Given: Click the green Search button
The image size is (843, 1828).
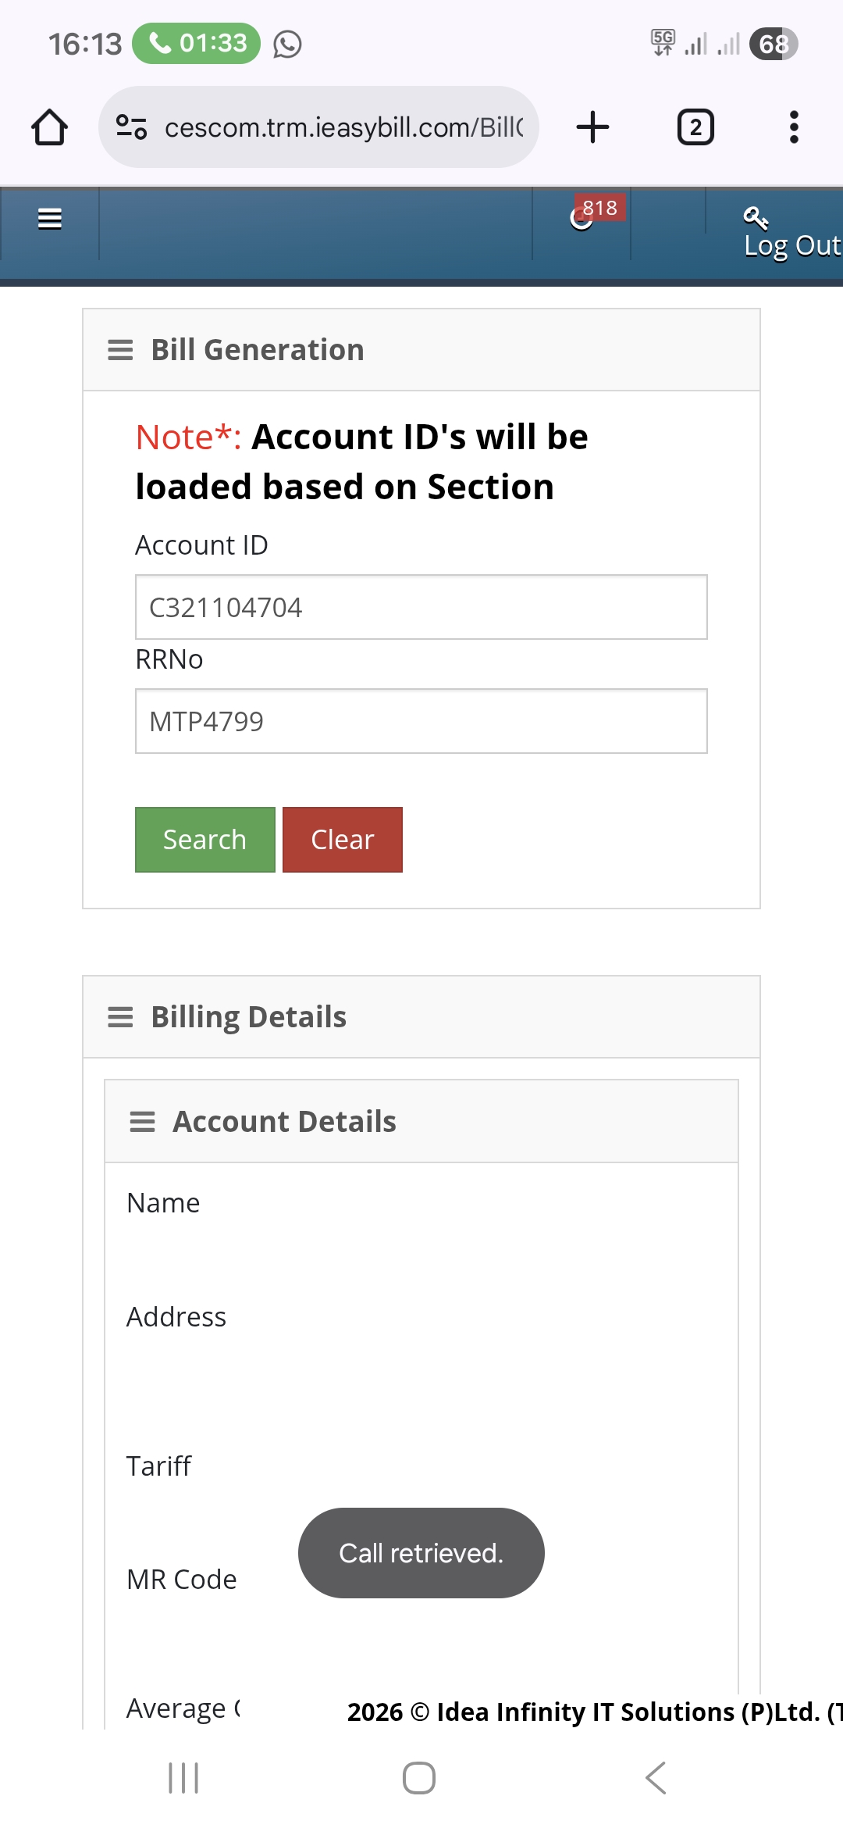Looking at the screenshot, I should click(205, 840).
